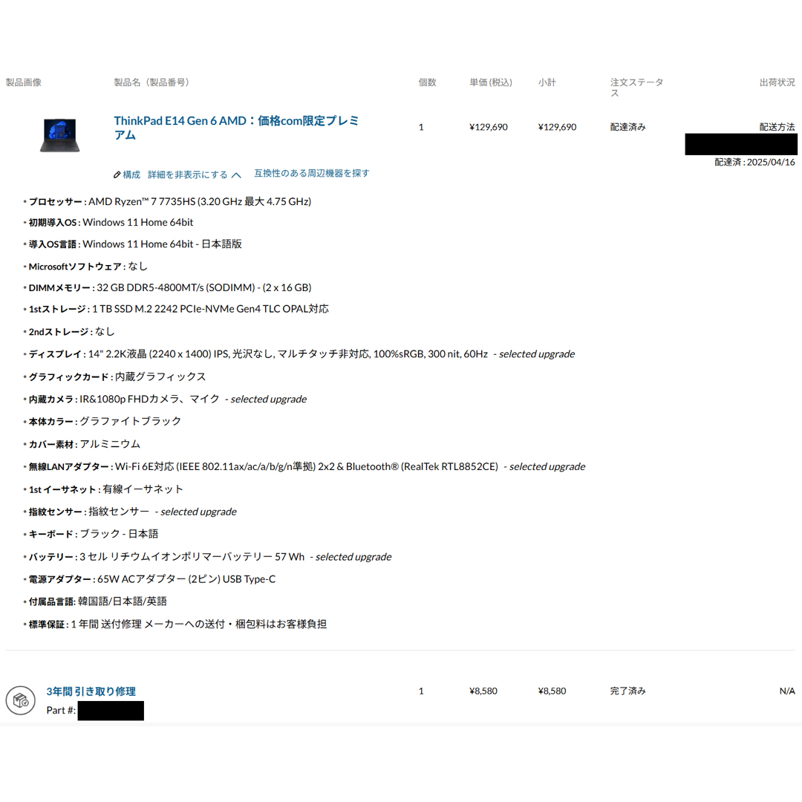Select the 電源アダプター 65W AC line

click(149, 579)
